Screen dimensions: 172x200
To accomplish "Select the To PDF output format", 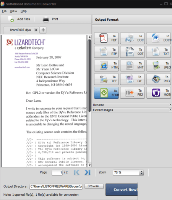I will coord(106,38).
